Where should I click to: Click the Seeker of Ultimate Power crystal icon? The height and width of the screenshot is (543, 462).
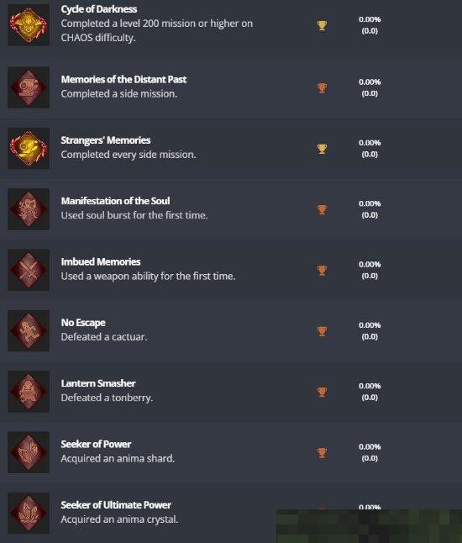[29, 513]
